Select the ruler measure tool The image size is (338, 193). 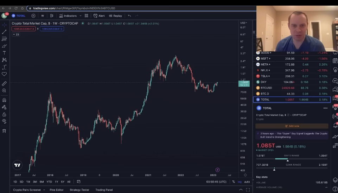tap(4, 83)
